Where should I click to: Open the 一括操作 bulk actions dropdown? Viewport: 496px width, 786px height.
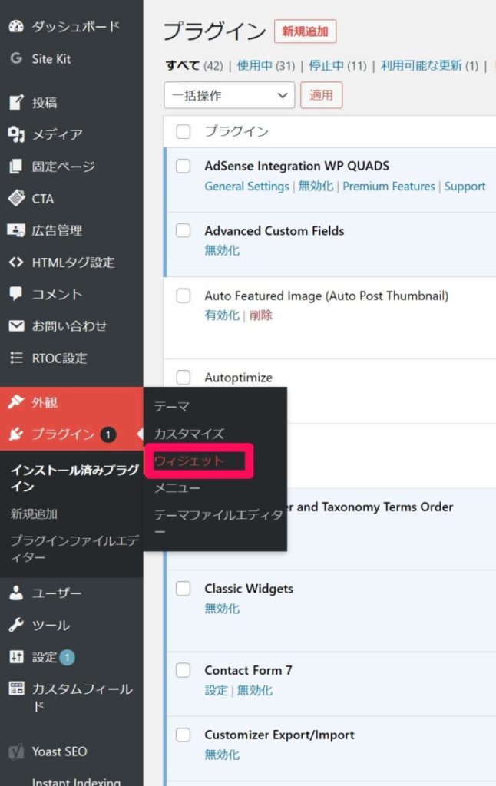[230, 95]
